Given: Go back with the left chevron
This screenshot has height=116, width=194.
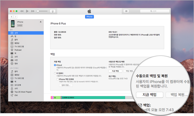Looking at the screenshot, I should pos(12,17).
